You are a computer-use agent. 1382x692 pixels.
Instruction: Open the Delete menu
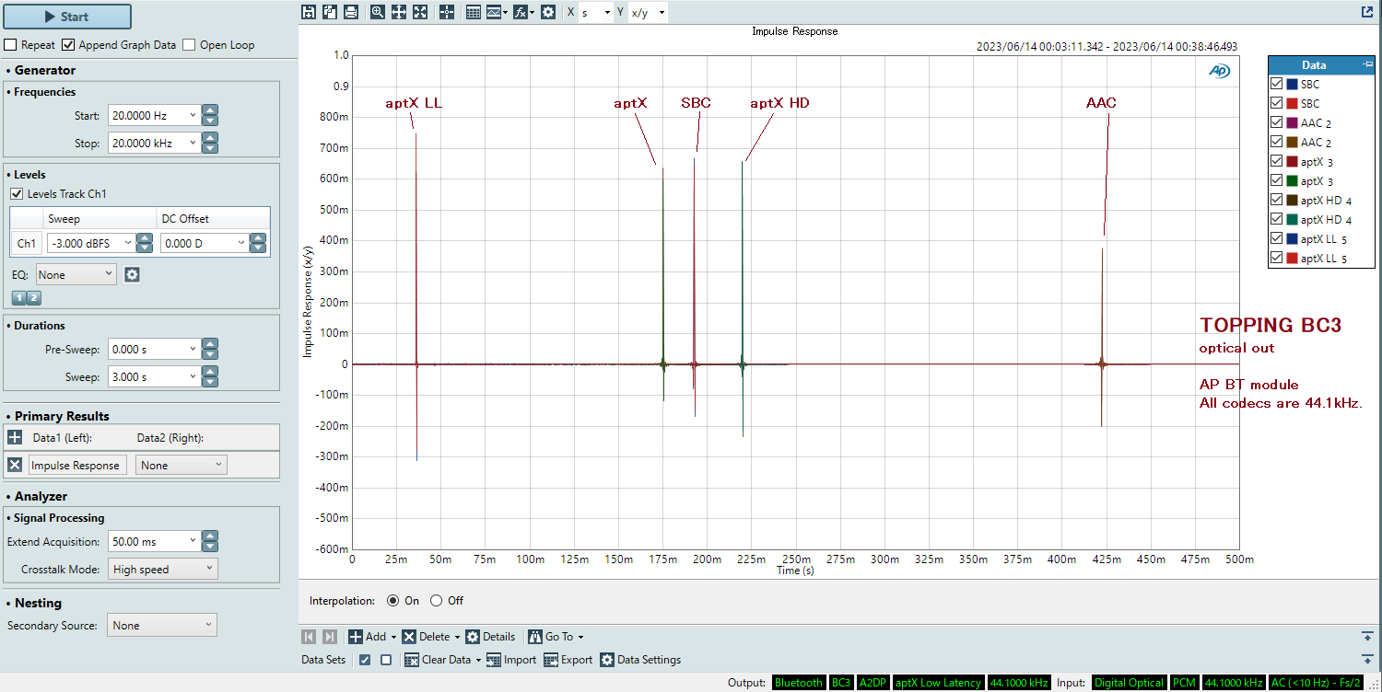coord(430,637)
